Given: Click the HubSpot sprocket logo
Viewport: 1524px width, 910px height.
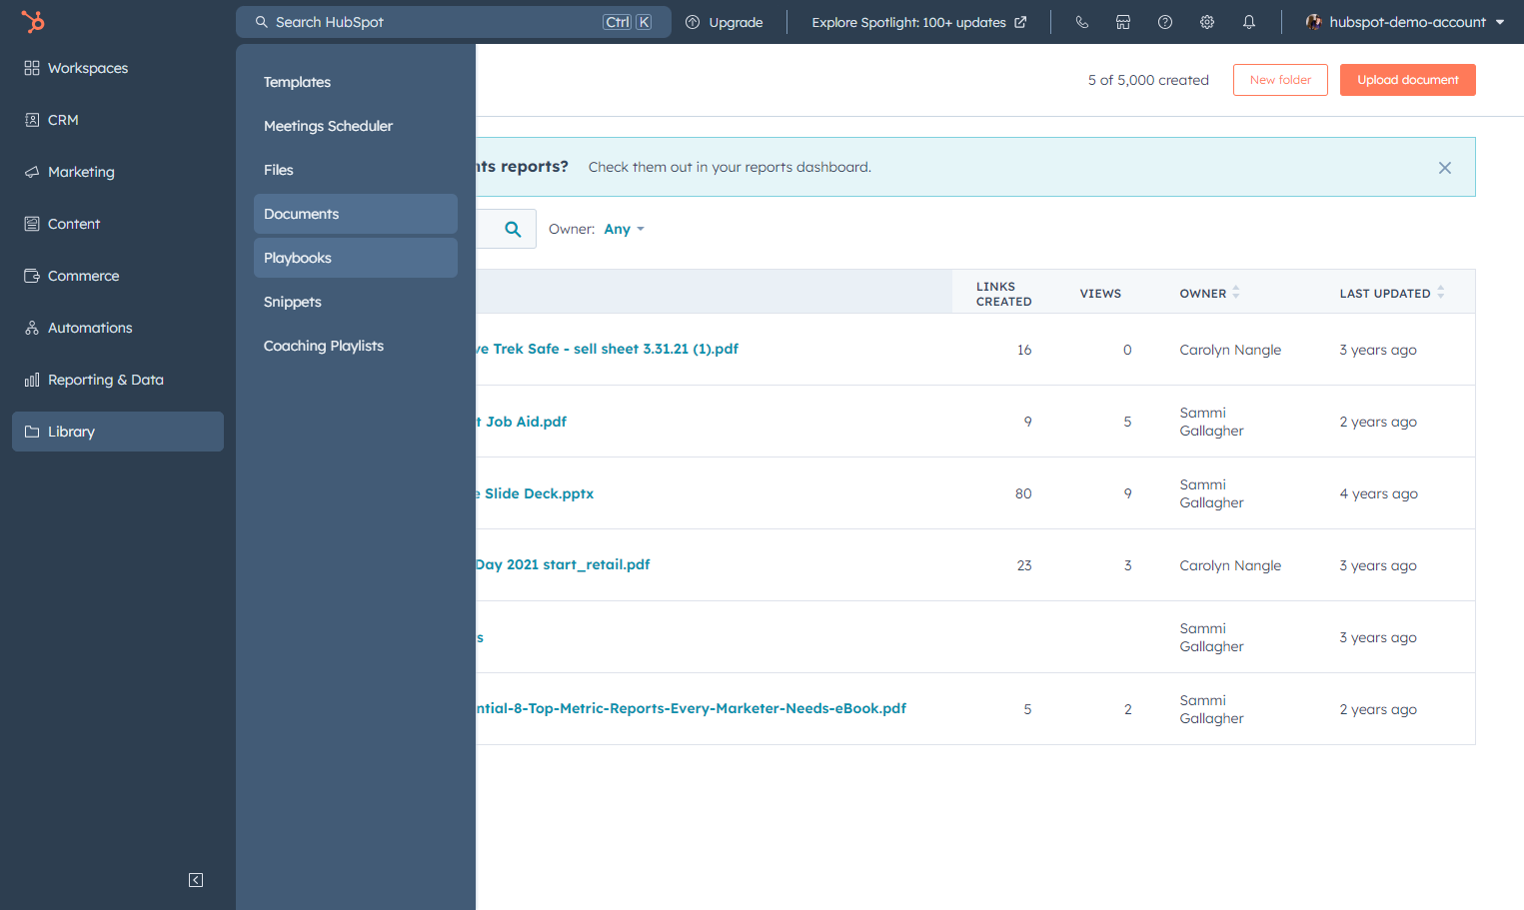Looking at the screenshot, I should 33,21.
